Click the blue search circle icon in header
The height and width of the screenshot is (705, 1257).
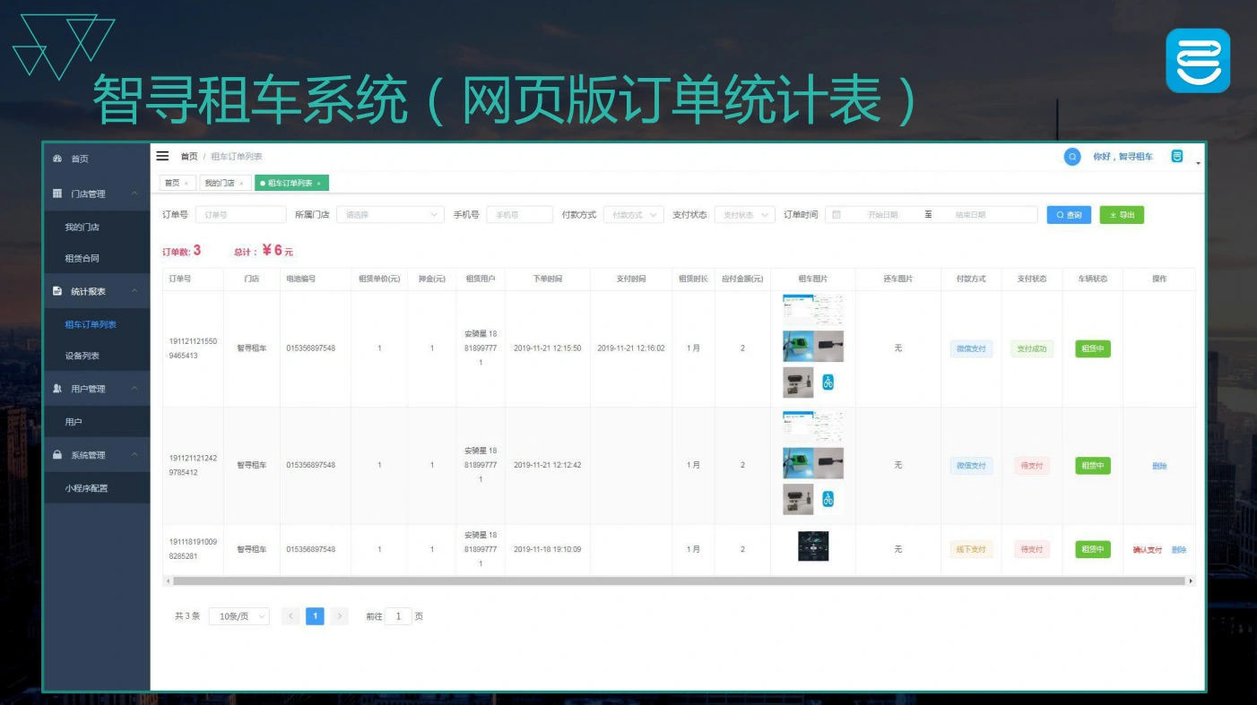click(x=1071, y=157)
